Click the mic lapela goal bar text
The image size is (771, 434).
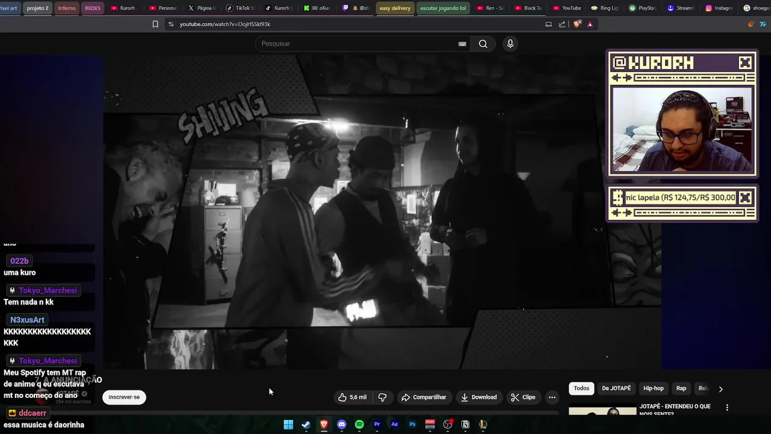[x=680, y=197]
